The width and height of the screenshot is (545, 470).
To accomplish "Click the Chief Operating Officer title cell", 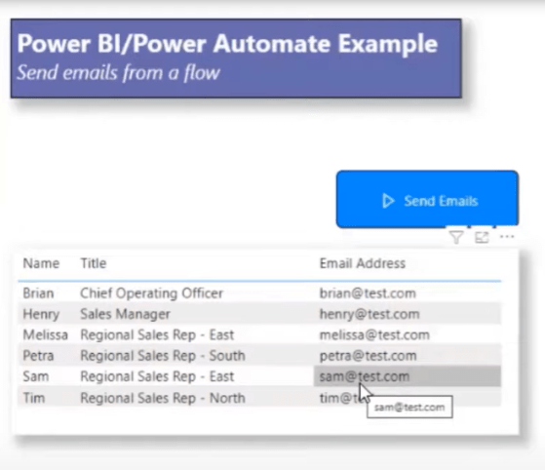I will click(x=151, y=294).
